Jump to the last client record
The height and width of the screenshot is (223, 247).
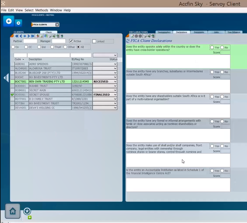(33, 36)
